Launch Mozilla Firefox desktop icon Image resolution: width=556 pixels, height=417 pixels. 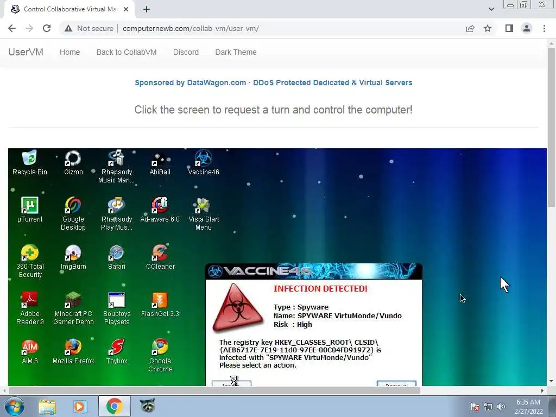point(73,352)
